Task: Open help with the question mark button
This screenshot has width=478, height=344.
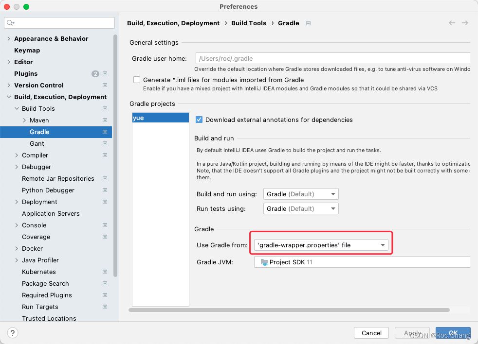Action: pyautogui.click(x=13, y=333)
